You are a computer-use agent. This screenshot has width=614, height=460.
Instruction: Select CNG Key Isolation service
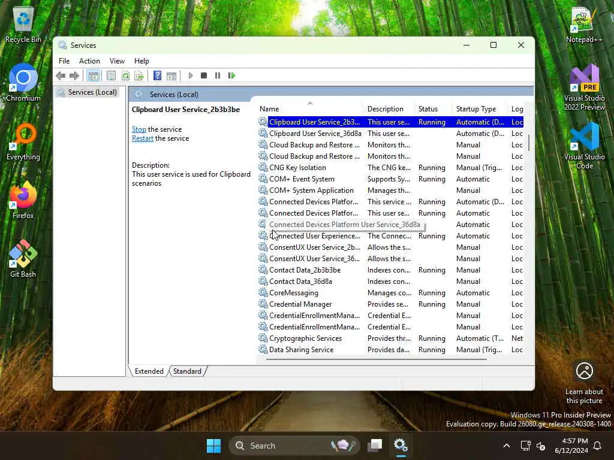391,168
